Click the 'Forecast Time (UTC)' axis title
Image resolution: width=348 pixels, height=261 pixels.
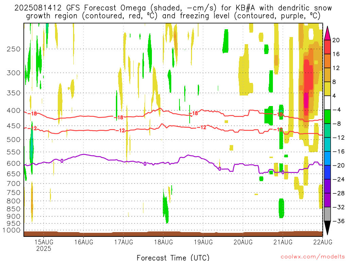point(173,258)
